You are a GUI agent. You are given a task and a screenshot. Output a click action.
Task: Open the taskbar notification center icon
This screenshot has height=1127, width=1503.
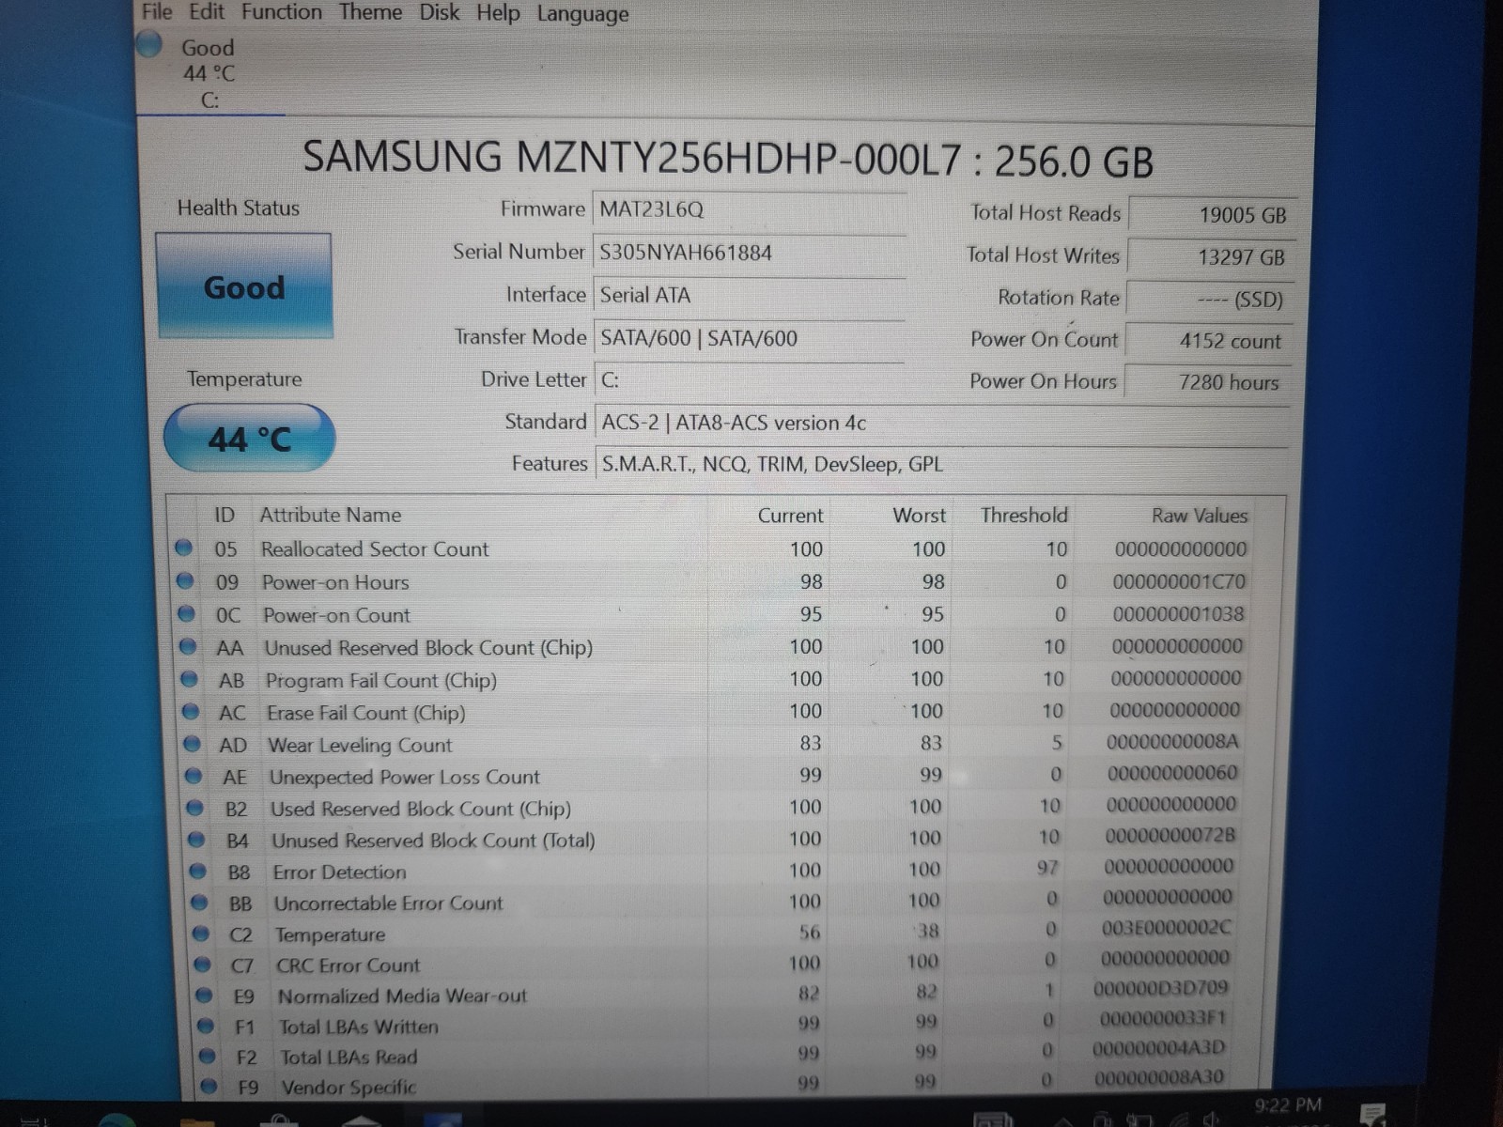coord(1373,1114)
